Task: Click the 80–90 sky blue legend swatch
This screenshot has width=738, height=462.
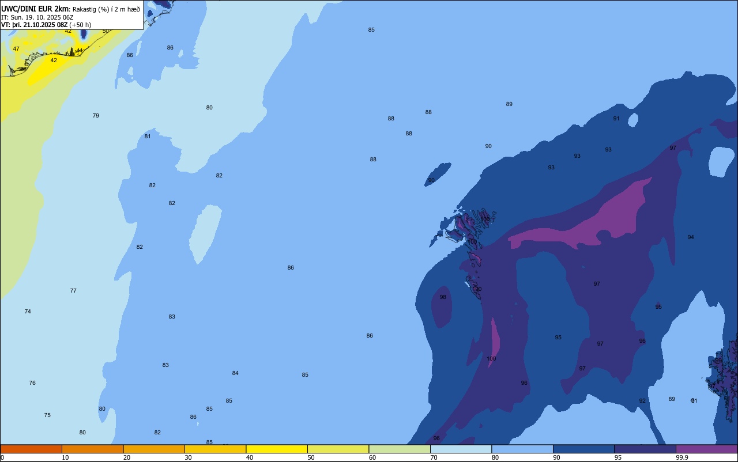Action: pyautogui.click(x=522, y=449)
